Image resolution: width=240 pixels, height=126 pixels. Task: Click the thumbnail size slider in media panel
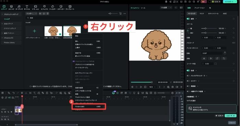113,14
